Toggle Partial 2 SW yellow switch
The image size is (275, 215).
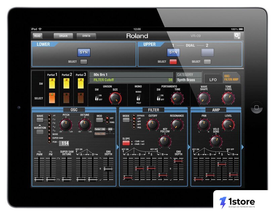tap(66, 83)
